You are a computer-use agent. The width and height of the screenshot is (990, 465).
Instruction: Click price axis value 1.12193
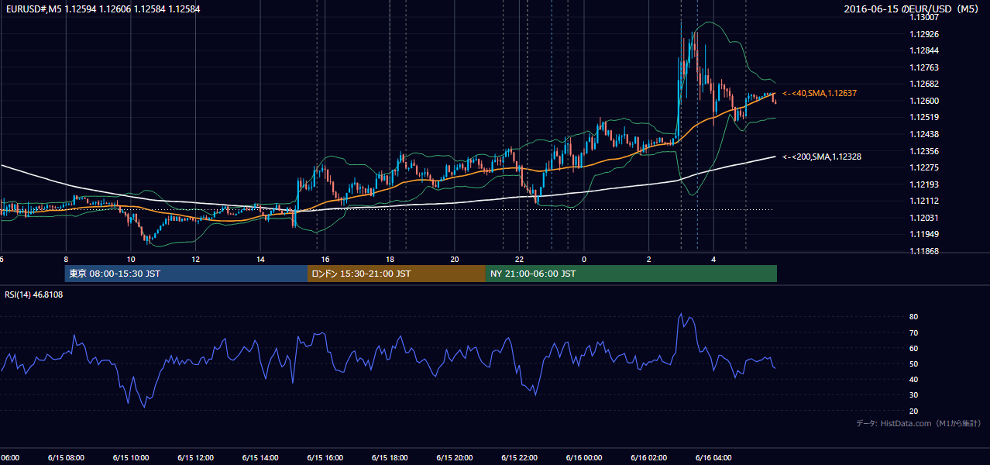coord(923,184)
